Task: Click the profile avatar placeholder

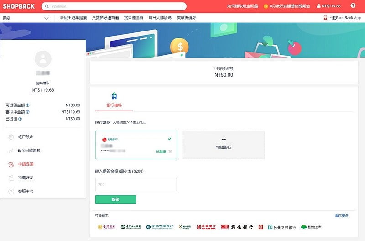Action: (x=43, y=59)
